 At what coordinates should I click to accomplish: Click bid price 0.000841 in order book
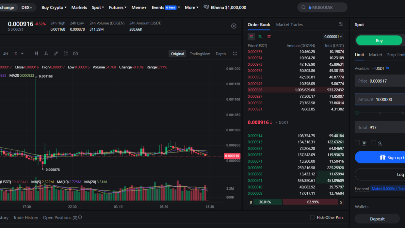[255, 180]
